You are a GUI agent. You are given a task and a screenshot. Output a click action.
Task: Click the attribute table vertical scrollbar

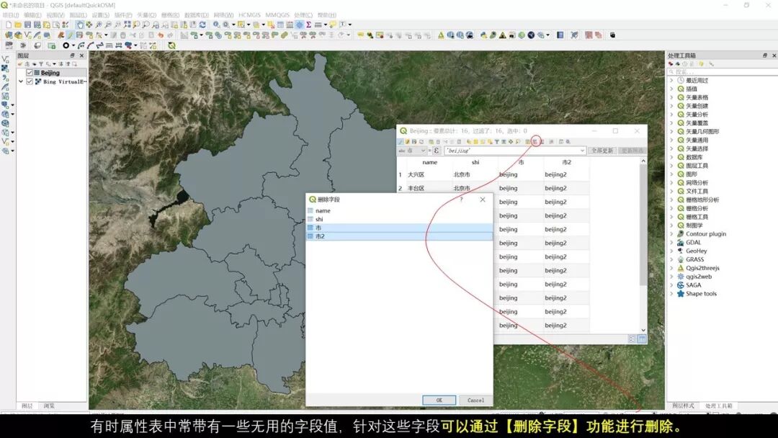click(643, 225)
